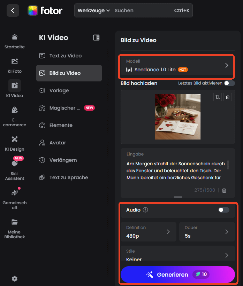Clear the prompt text with trash icon
The image size is (243, 286).
(x=224, y=190)
